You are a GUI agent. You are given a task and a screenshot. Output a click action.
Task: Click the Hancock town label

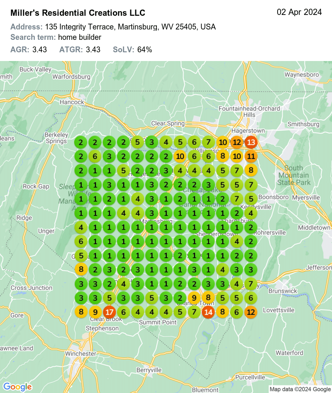pos(71,102)
